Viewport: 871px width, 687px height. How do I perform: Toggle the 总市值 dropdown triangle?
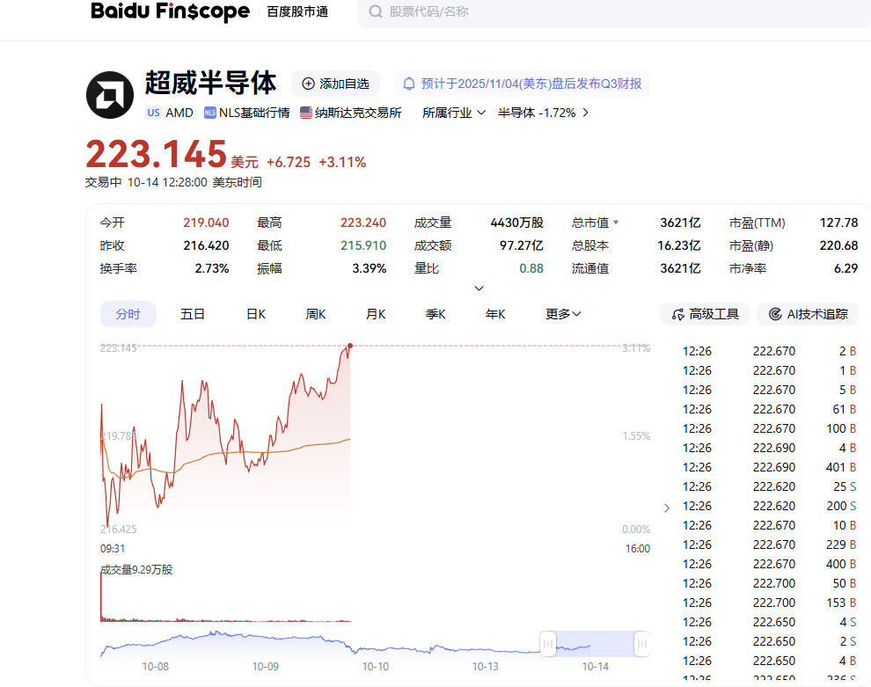coord(616,223)
